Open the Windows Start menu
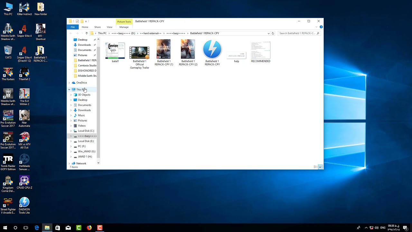 point(5,228)
